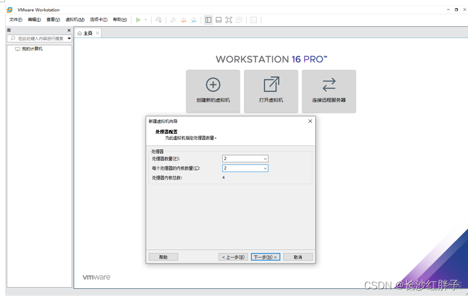Close the 库 library panel

(x=69, y=30)
